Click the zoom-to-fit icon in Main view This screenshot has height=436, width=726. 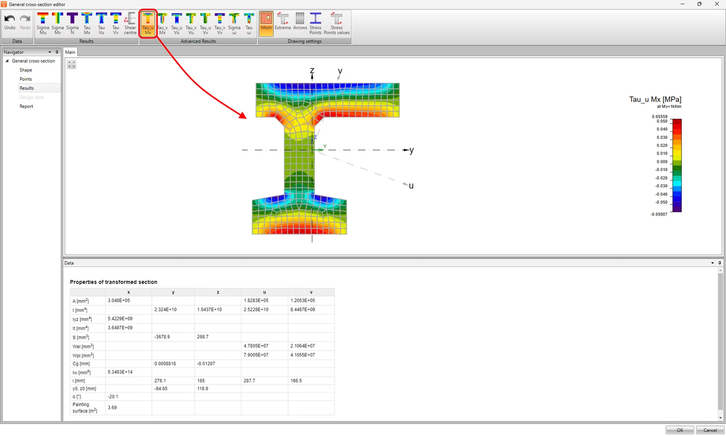[72, 64]
